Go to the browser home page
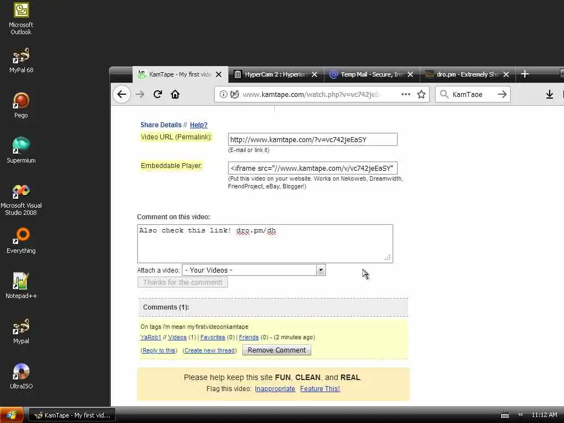Viewport: 564px width, 423px height. (175, 94)
